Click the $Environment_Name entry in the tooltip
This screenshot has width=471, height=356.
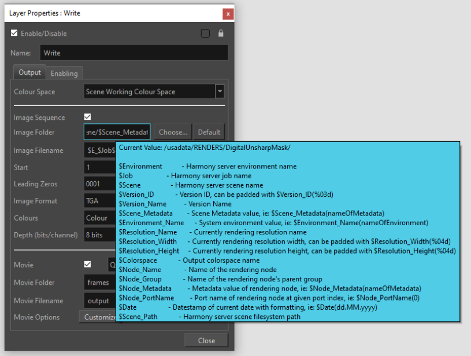tap(274, 223)
